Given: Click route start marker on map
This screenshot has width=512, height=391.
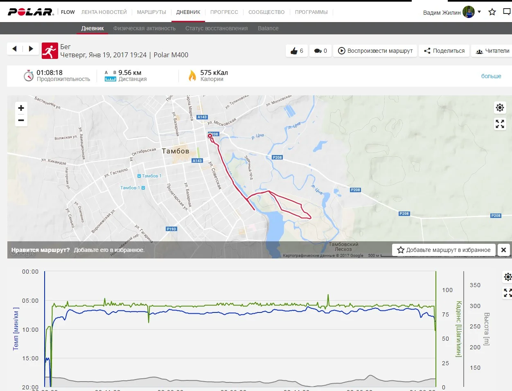Looking at the screenshot, I should point(210,136).
